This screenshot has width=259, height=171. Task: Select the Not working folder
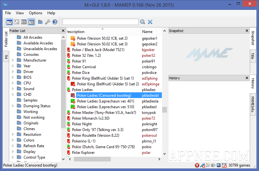pos(34,117)
